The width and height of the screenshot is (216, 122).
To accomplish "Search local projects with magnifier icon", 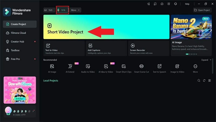I will [199, 81].
